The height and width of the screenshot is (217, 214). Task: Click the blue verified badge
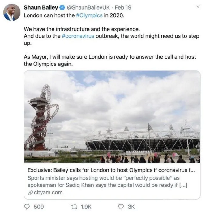click(x=62, y=8)
